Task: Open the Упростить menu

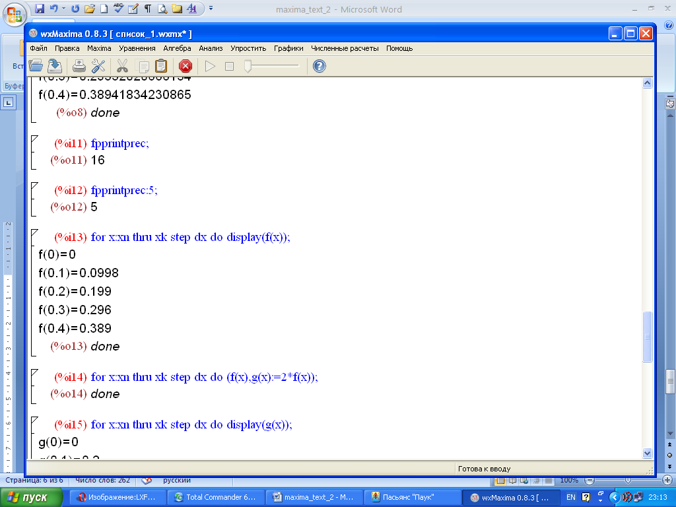Action: [248, 48]
